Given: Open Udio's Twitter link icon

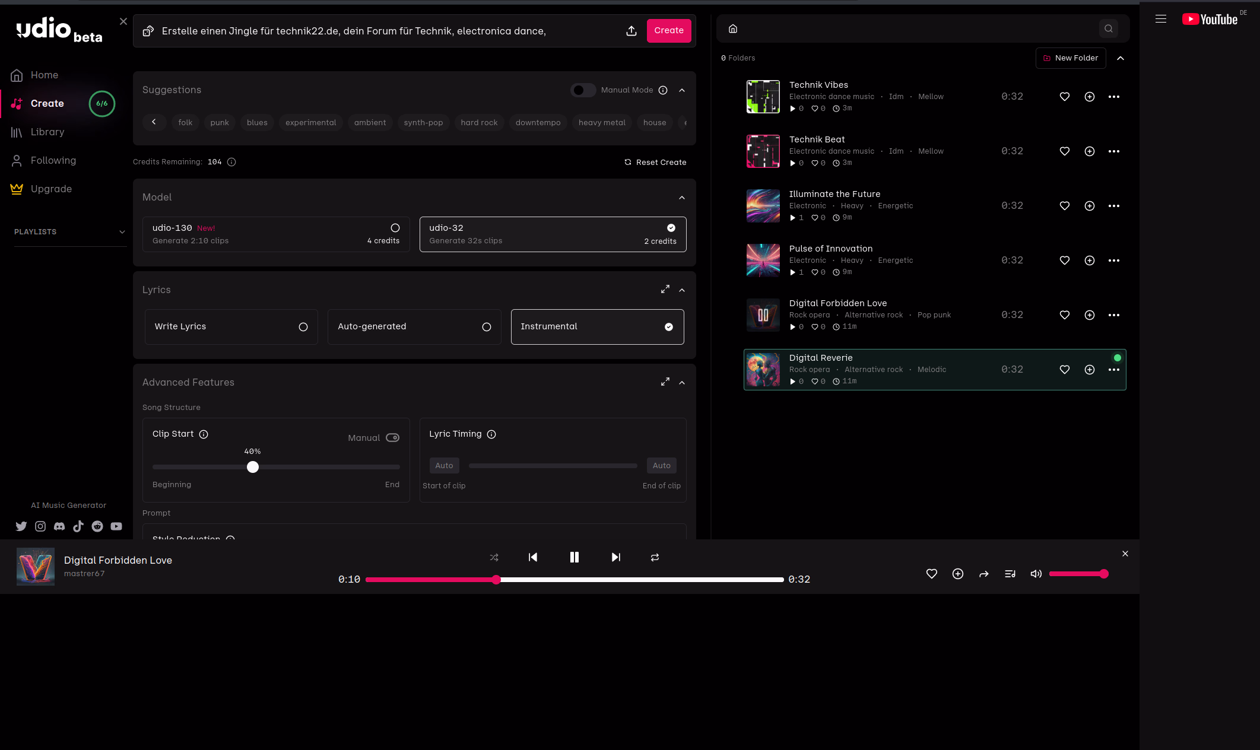Looking at the screenshot, I should [x=21, y=526].
